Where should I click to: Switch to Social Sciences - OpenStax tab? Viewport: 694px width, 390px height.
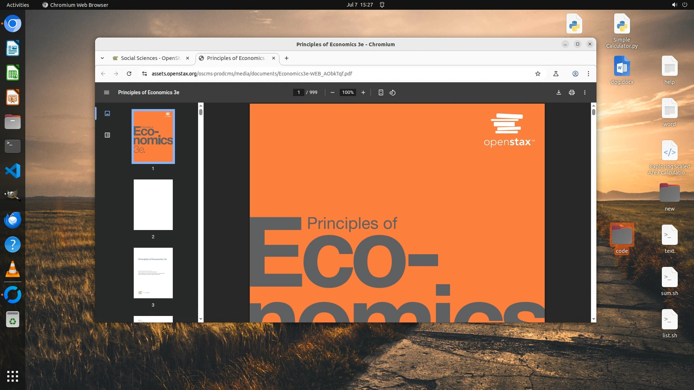[150, 58]
